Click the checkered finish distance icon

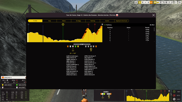pos(174,99)
